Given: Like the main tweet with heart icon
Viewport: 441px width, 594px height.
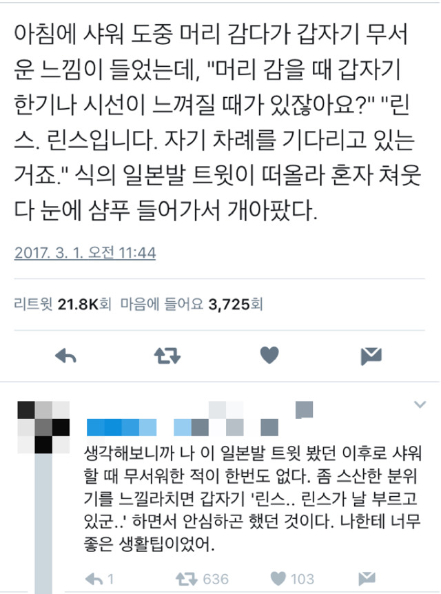Looking at the screenshot, I should click(269, 356).
